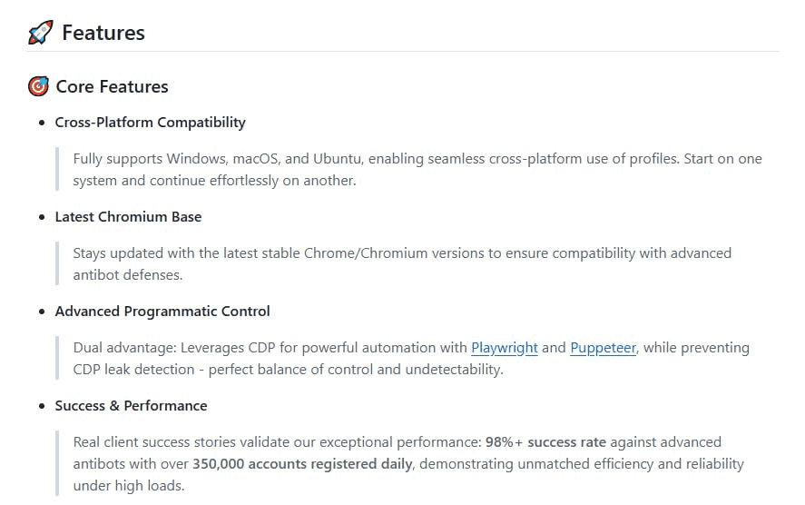Click the Features main heading text
This screenshot has width=805, height=505.
tap(103, 34)
